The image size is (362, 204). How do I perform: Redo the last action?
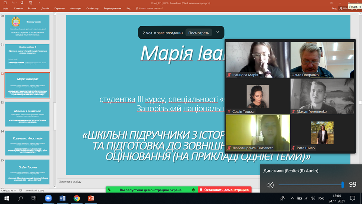point(22,3)
